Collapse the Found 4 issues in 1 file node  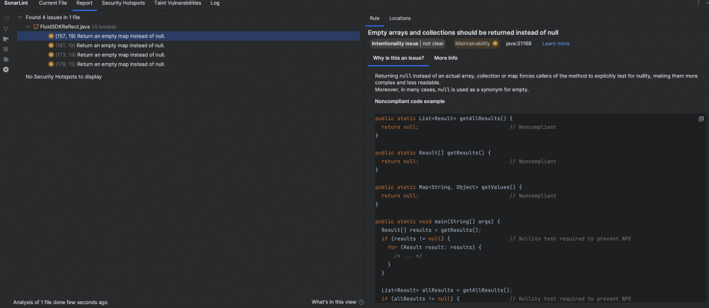(20, 17)
